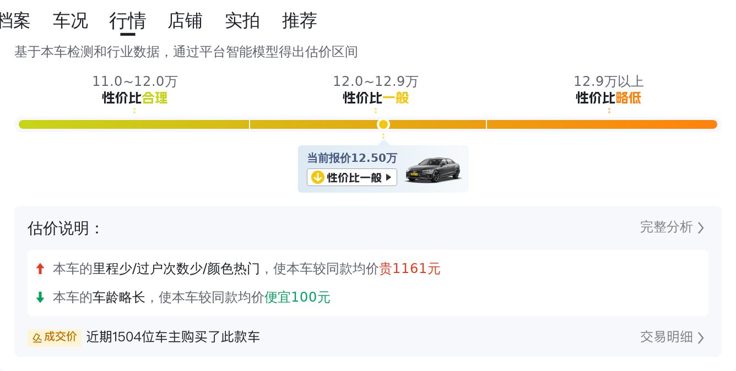The height and width of the screenshot is (371, 736).
Task: Switch to the 档案 tab
Action: tap(14, 21)
